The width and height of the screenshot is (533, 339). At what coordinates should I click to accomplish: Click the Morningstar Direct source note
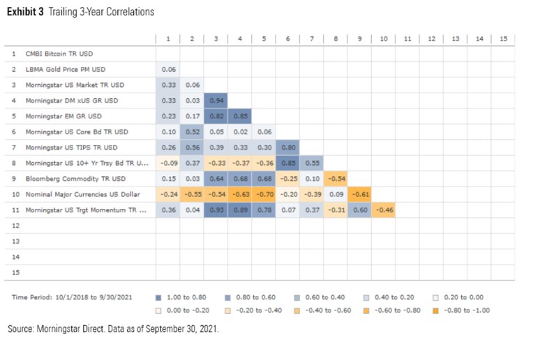click(113, 328)
